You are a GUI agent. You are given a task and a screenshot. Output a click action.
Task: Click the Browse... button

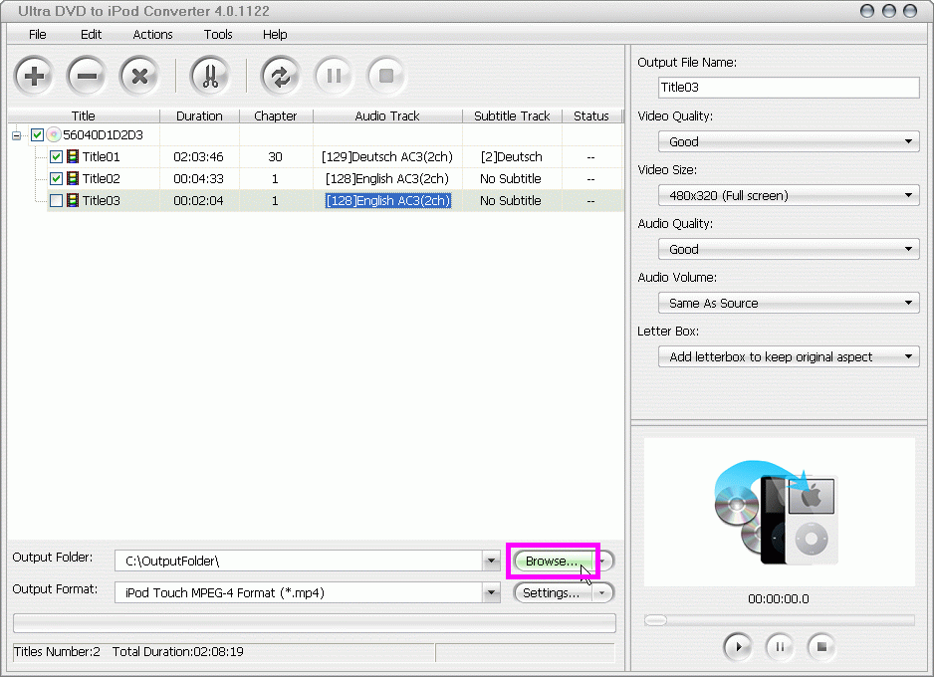coord(553,561)
